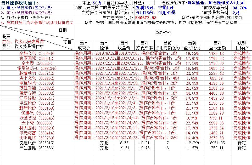Select the 金力泰 (300225) stock cell
Image resolution: width=252 pixels, height=165 pixels.
coord(37,63)
